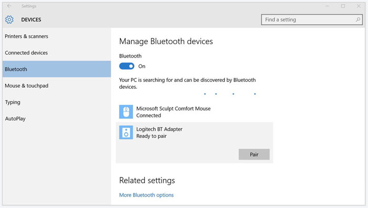Open the AutoPlay settings page

(15, 119)
